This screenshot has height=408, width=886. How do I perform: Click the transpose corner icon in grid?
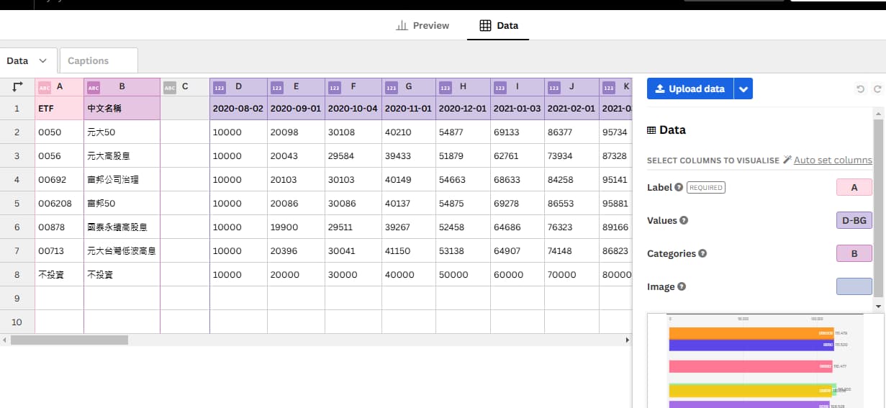17,87
